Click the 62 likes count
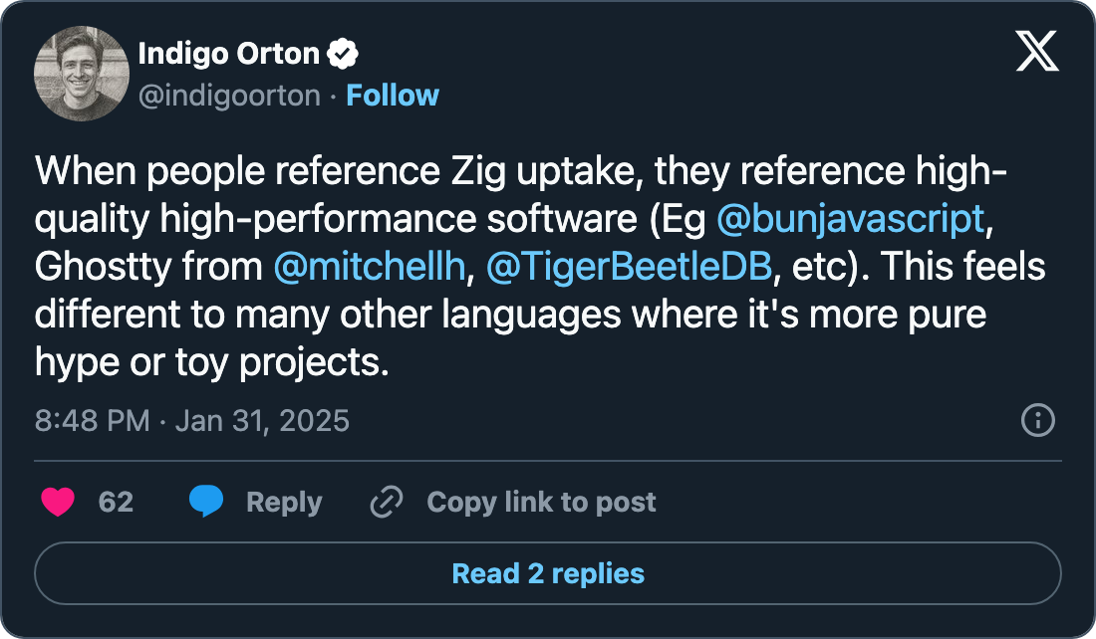The image size is (1096, 639). (x=116, y=503)
